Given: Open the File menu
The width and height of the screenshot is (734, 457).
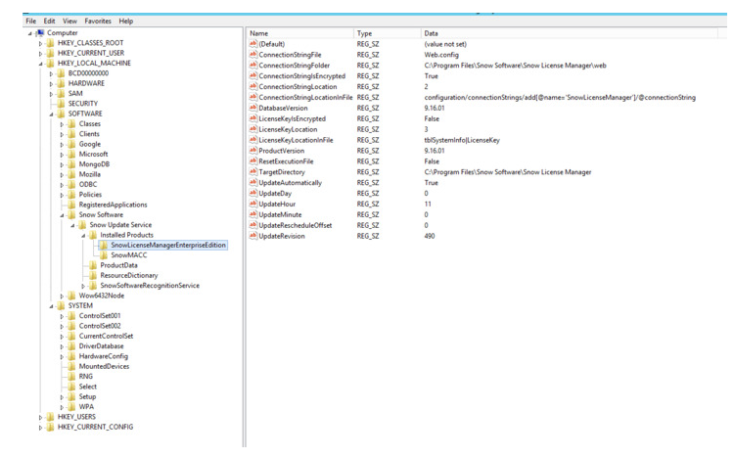Looking at the screenshot, I should point(31,22).
